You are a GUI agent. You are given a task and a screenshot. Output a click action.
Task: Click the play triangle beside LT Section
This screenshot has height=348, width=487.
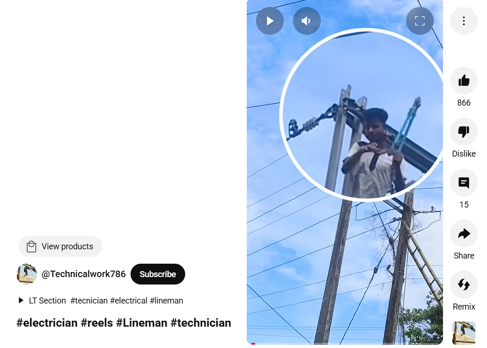[x=21, y=300]
